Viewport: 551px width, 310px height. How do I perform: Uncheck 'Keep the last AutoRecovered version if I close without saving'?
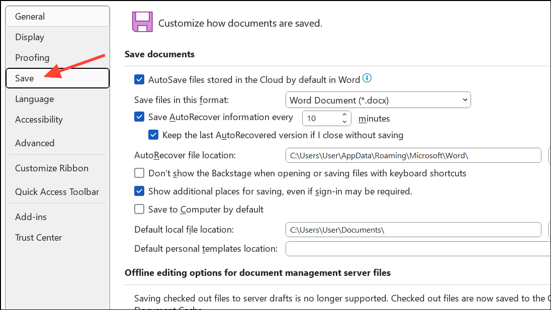153,135
